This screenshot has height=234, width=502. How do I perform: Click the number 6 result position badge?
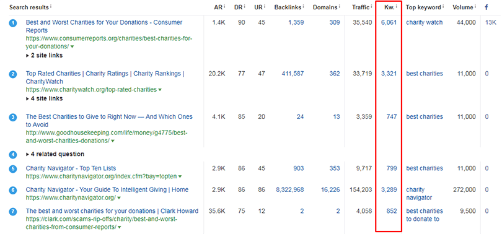click(13, 190)
